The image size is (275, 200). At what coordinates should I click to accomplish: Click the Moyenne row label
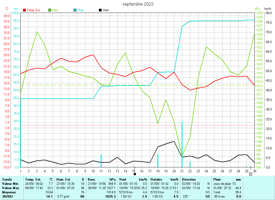click(9, 192)
